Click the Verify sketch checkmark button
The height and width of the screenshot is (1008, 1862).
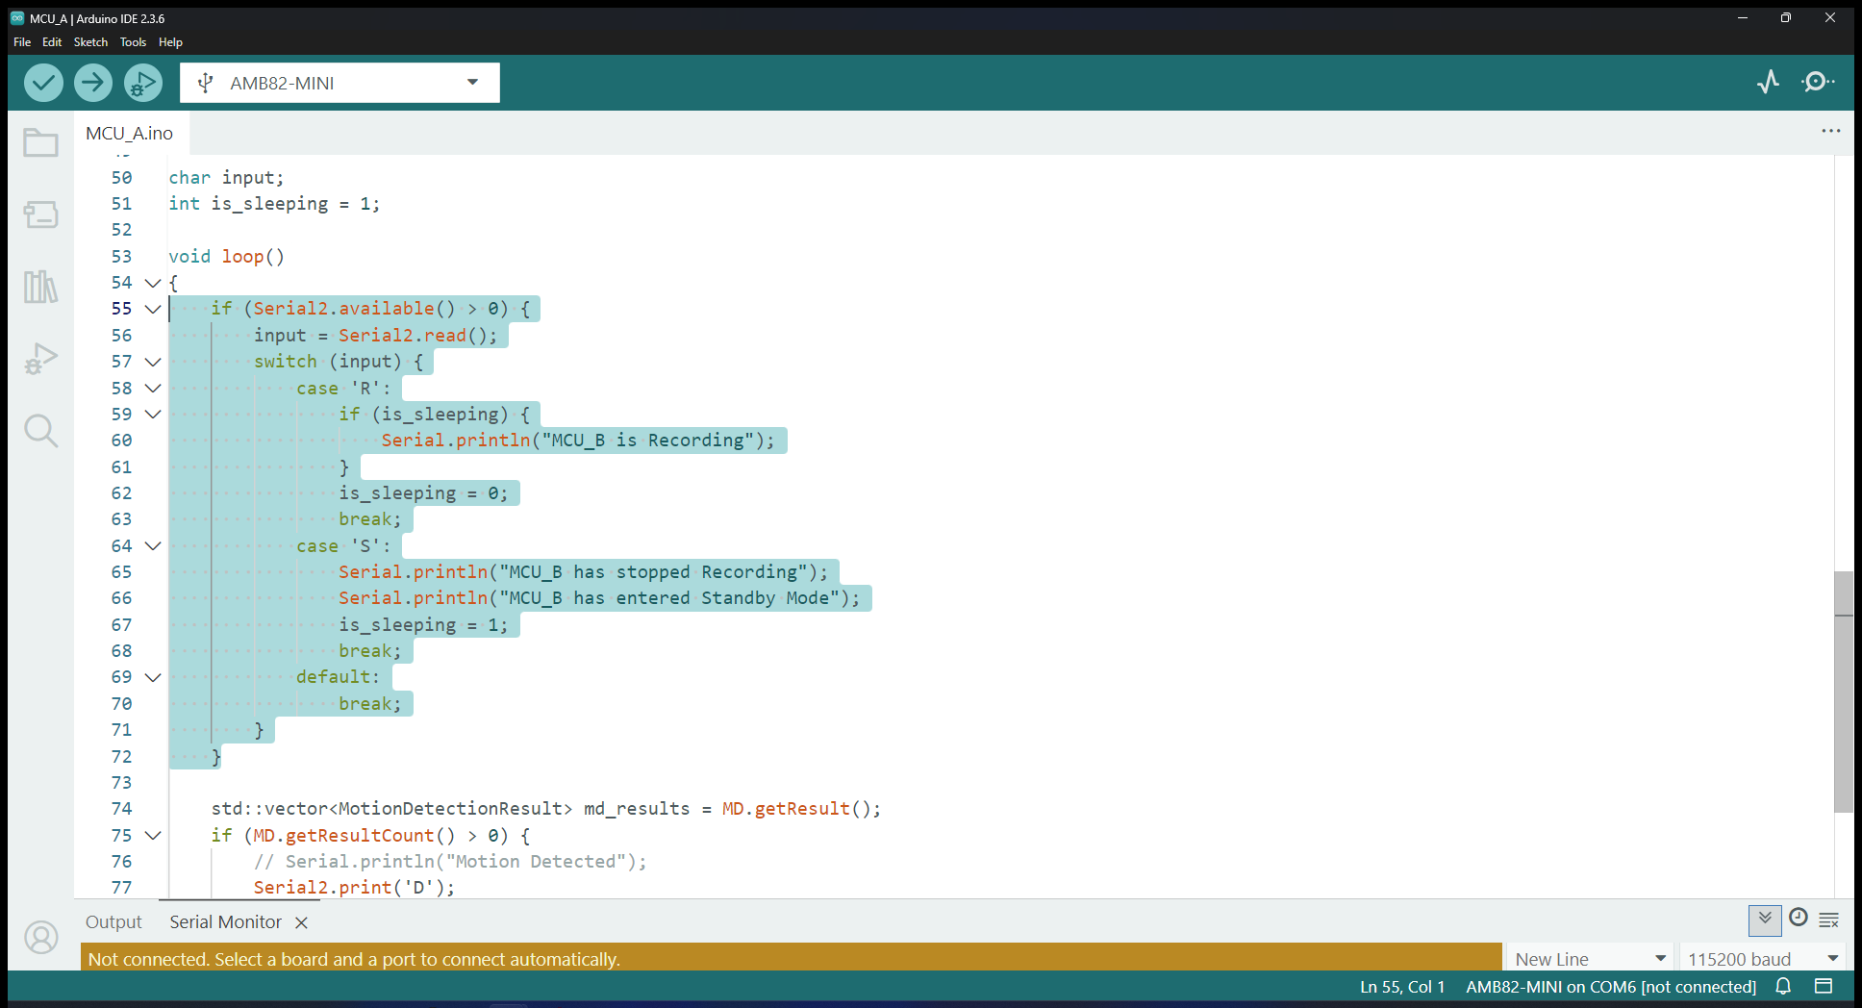tap(43, 83)
